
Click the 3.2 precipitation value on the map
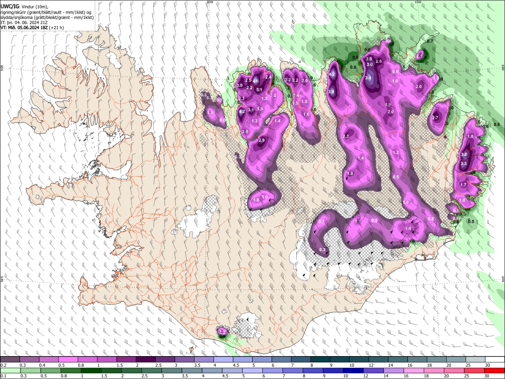288,80
